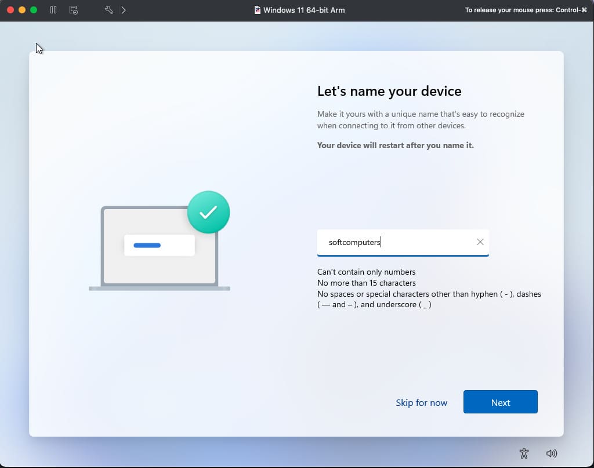Enter full screen with green button
The width and height of the screenshot is (594, 468).
34,10
